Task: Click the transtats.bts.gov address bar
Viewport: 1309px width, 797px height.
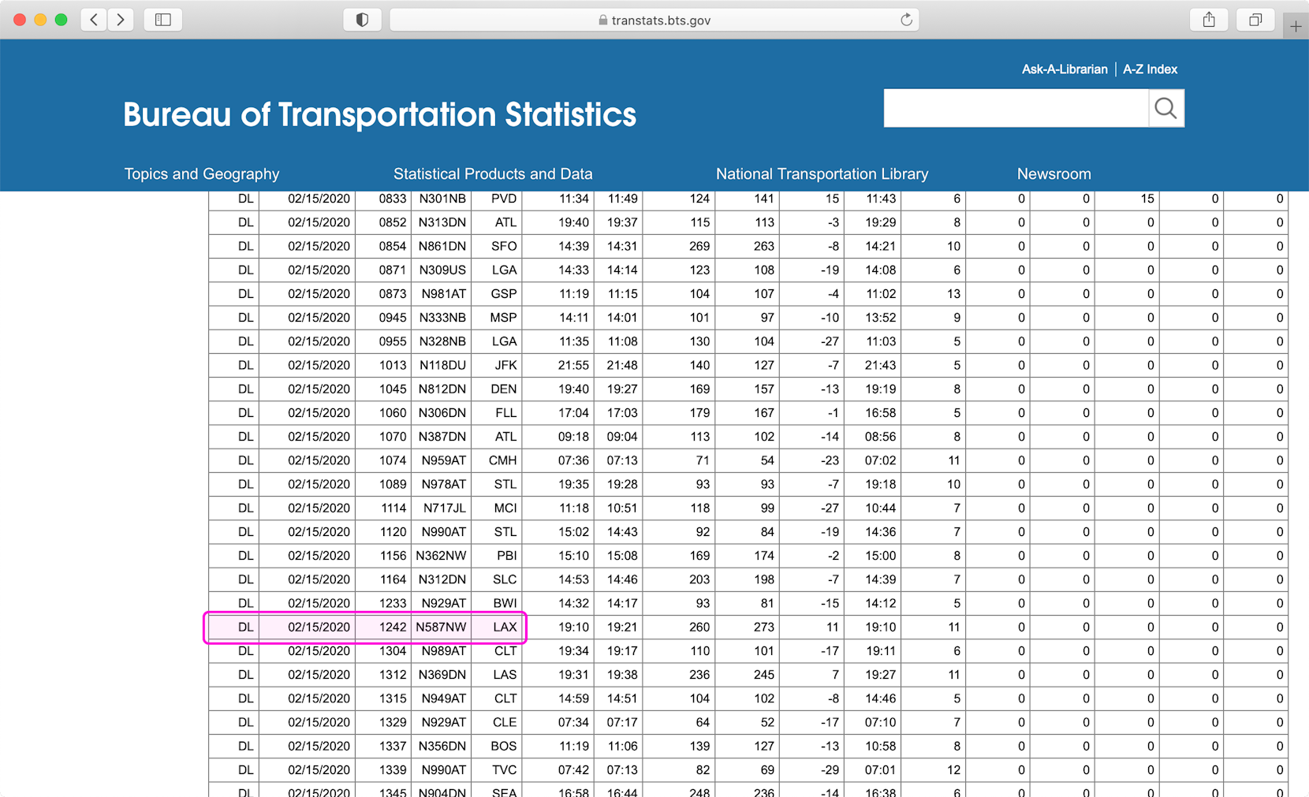Action: pyautogui.click(x=654, y=20)
